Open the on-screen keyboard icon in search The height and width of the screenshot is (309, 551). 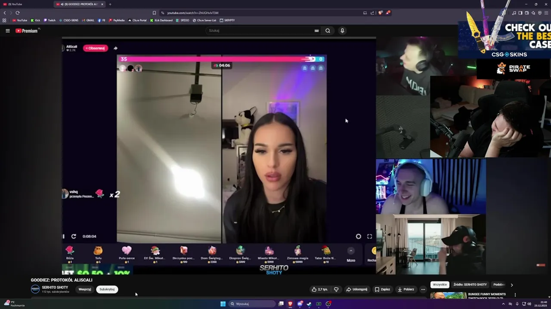316,30
